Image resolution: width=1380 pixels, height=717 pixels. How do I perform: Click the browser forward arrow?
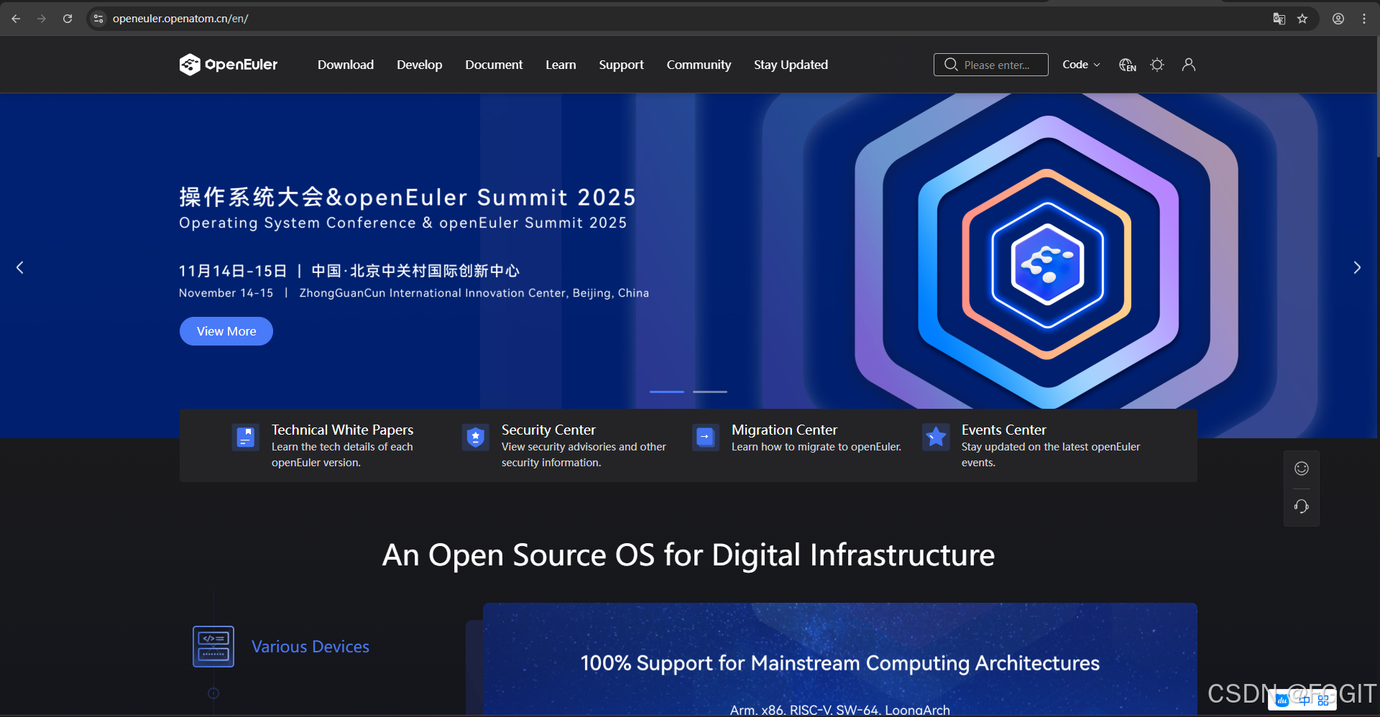pos(42,19)
